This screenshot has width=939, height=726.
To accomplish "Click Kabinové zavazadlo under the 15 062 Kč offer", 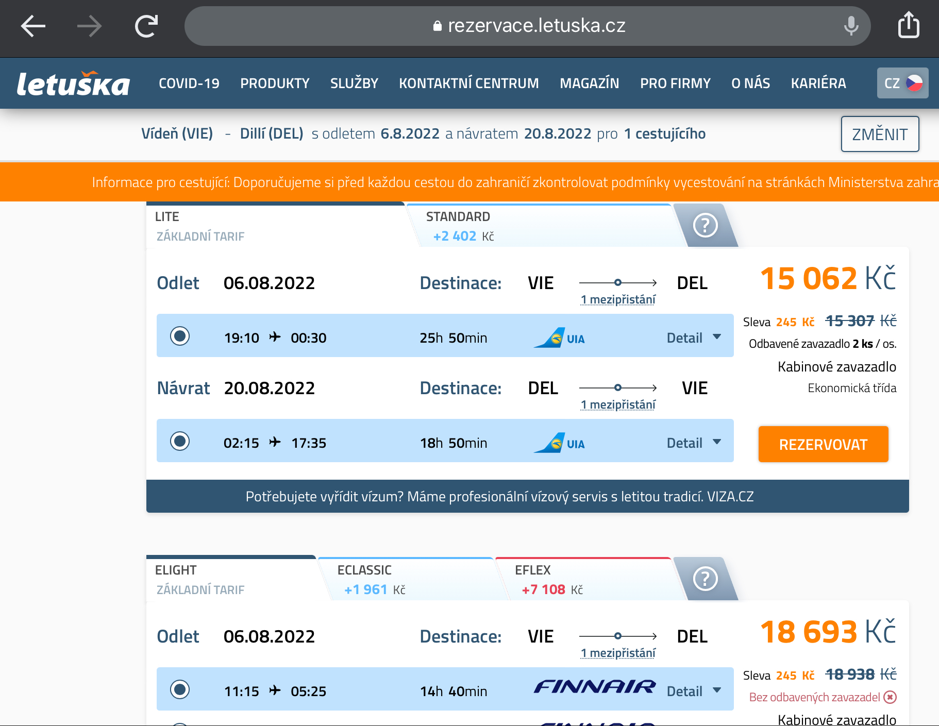I will (837, 367).
